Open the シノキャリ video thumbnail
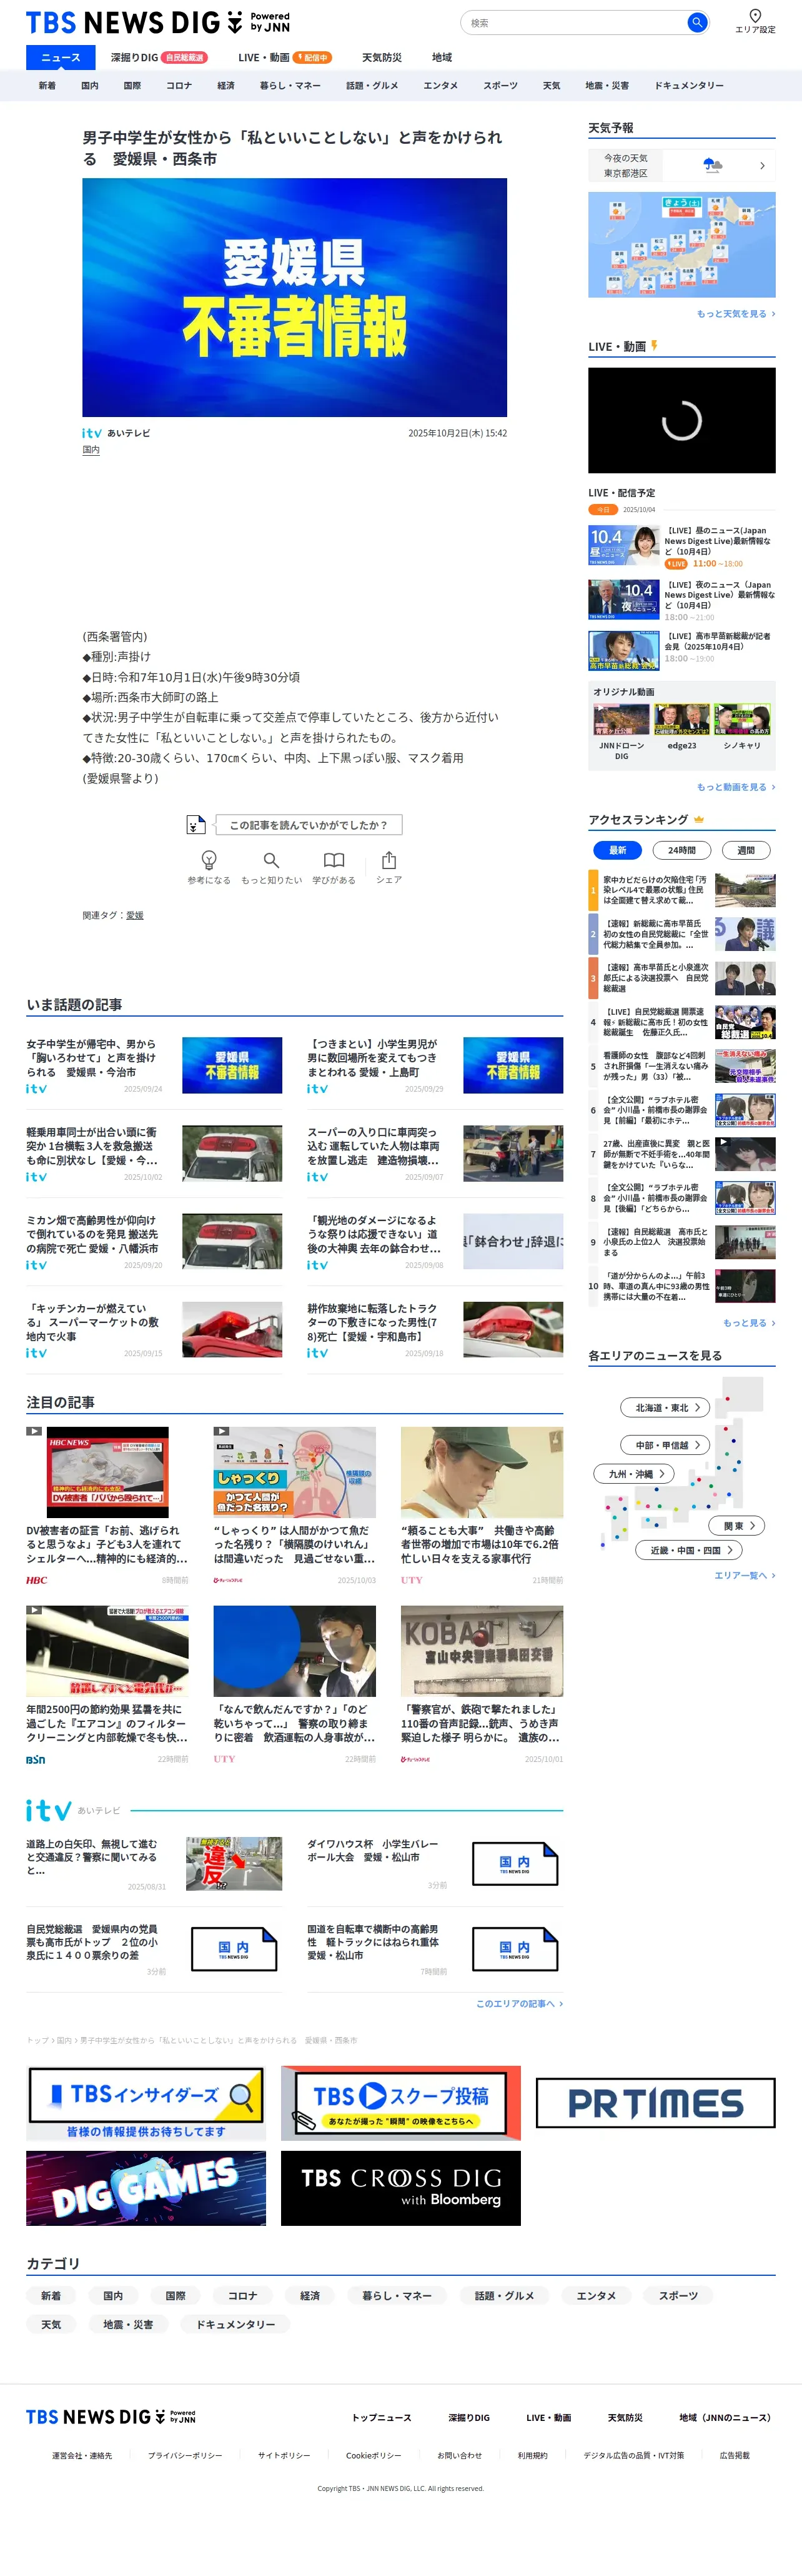Image resolution: width=802 pixels, height=2576 pixels. pyautogui.click(x=742, y=719)
